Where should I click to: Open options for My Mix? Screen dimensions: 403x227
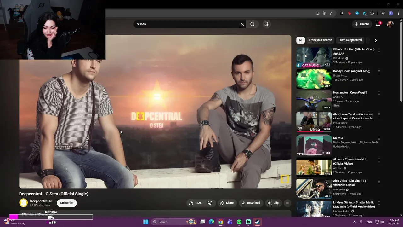coord(379,138)
